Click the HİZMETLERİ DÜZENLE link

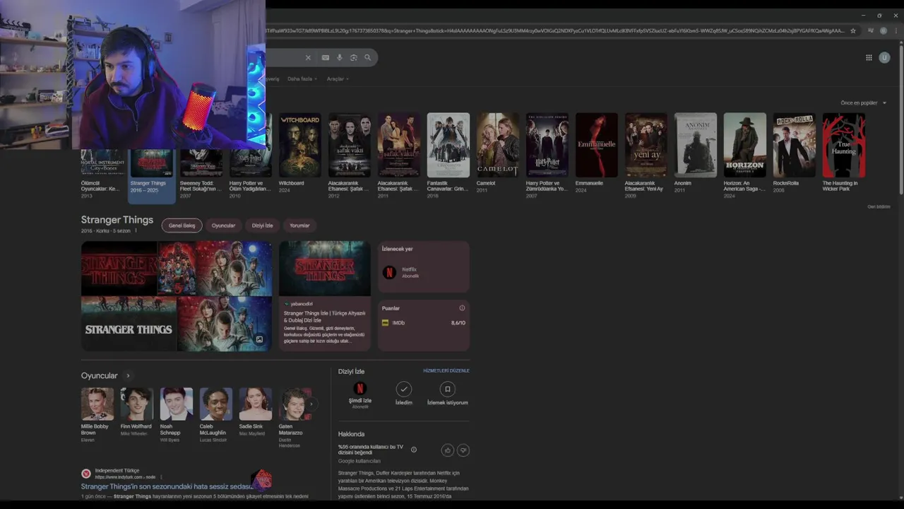point(446,371)
